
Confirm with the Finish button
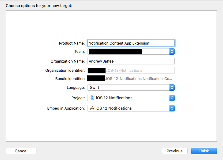204,151
